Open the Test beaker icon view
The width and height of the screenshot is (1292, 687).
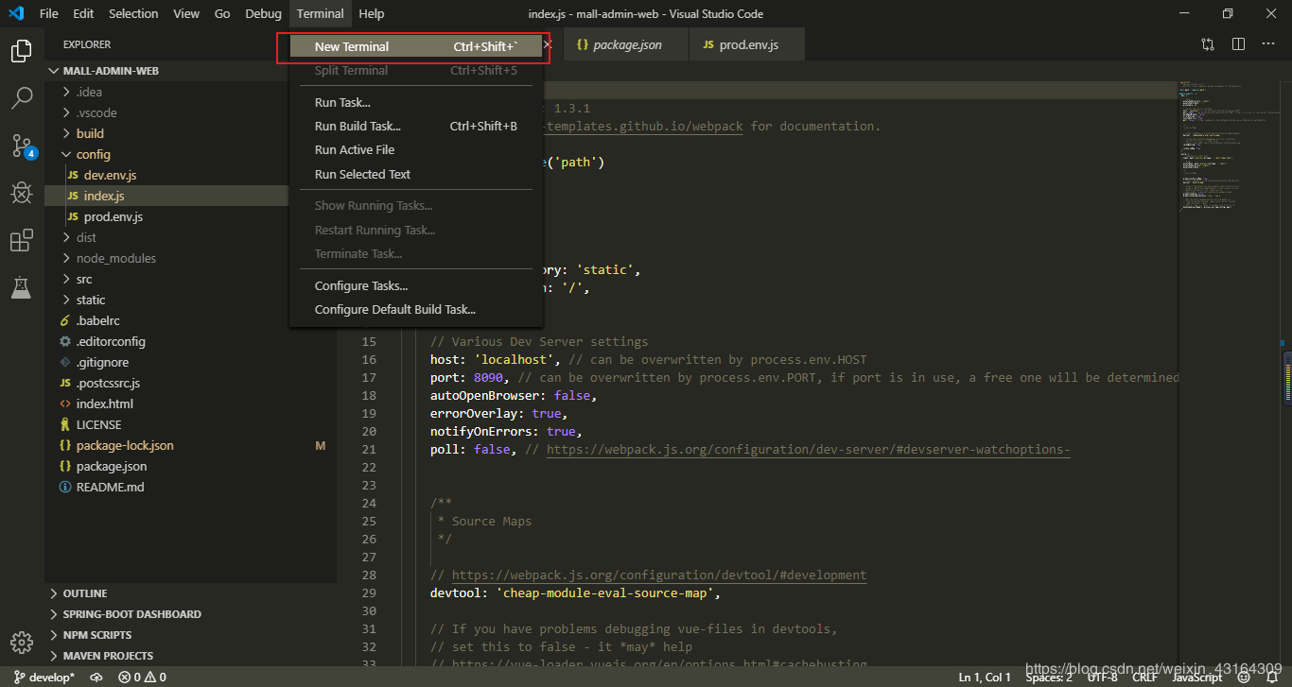(22, 288)
